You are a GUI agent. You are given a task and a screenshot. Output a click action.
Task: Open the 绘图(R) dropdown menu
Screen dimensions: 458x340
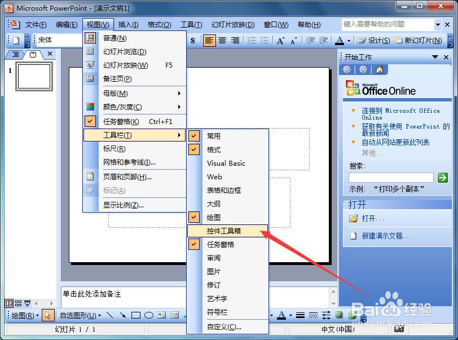click(25, 315)
